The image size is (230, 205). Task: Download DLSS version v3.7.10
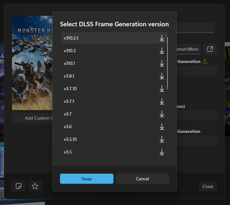click(162, 89)
